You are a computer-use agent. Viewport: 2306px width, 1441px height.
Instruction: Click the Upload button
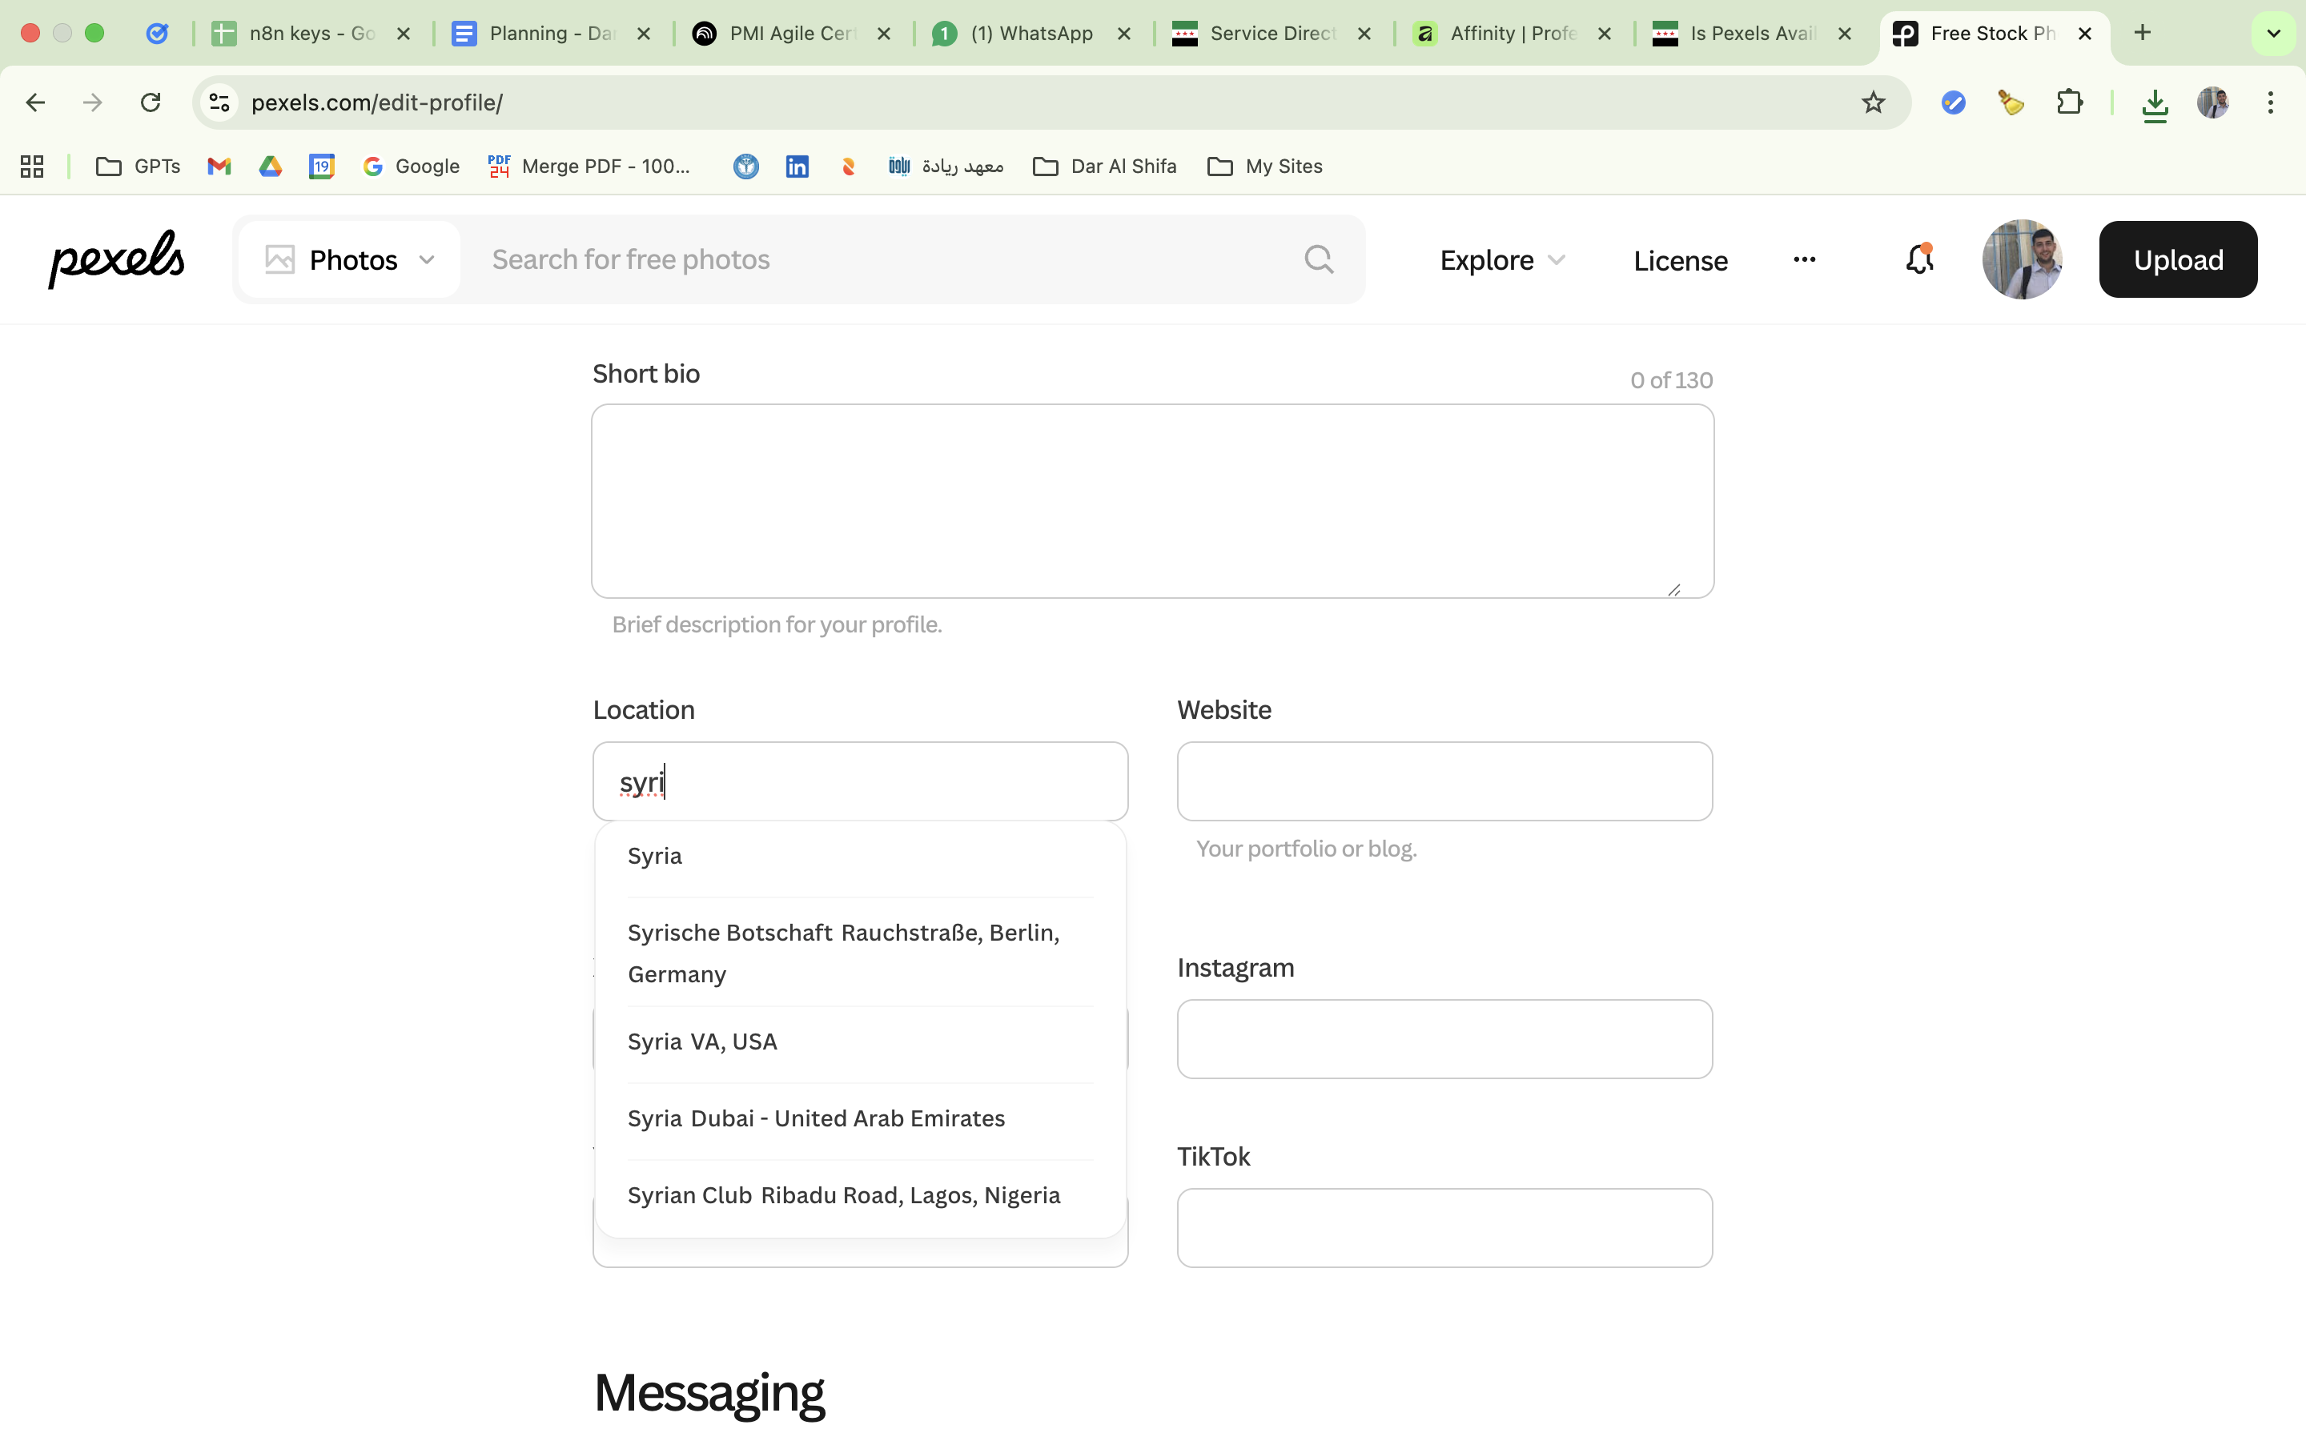(x=2177, y=259)
